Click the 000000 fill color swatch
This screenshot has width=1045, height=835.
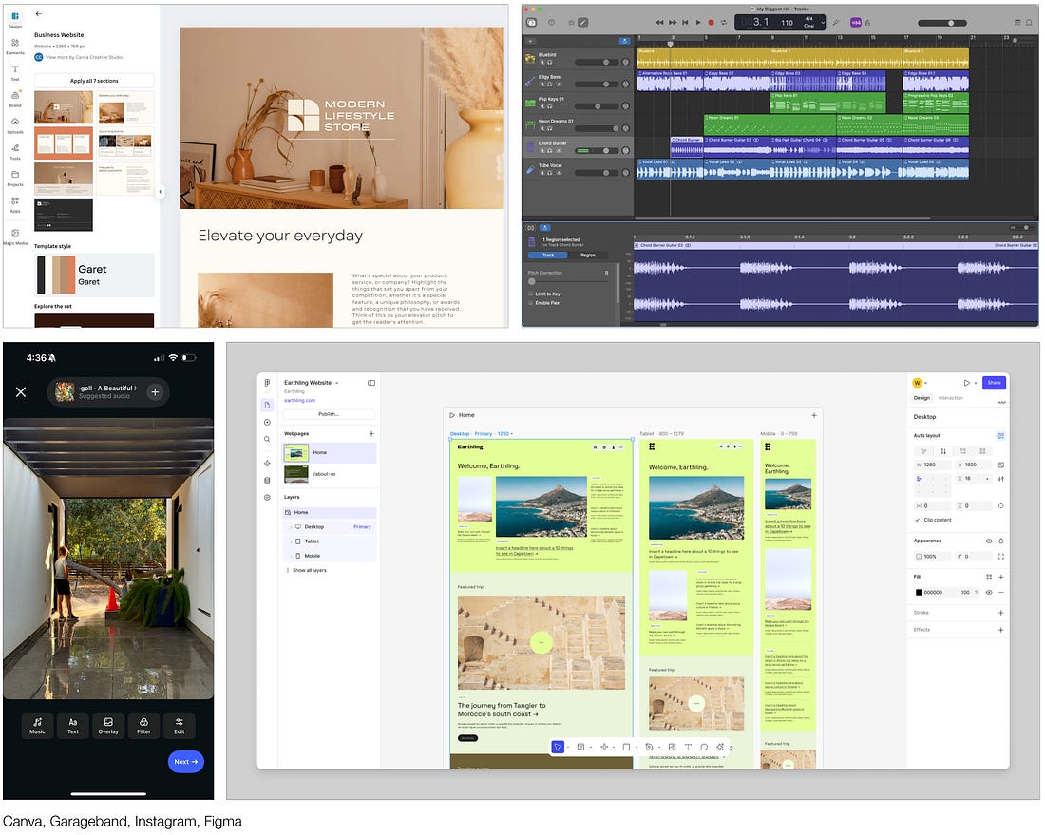click(919, 593)
